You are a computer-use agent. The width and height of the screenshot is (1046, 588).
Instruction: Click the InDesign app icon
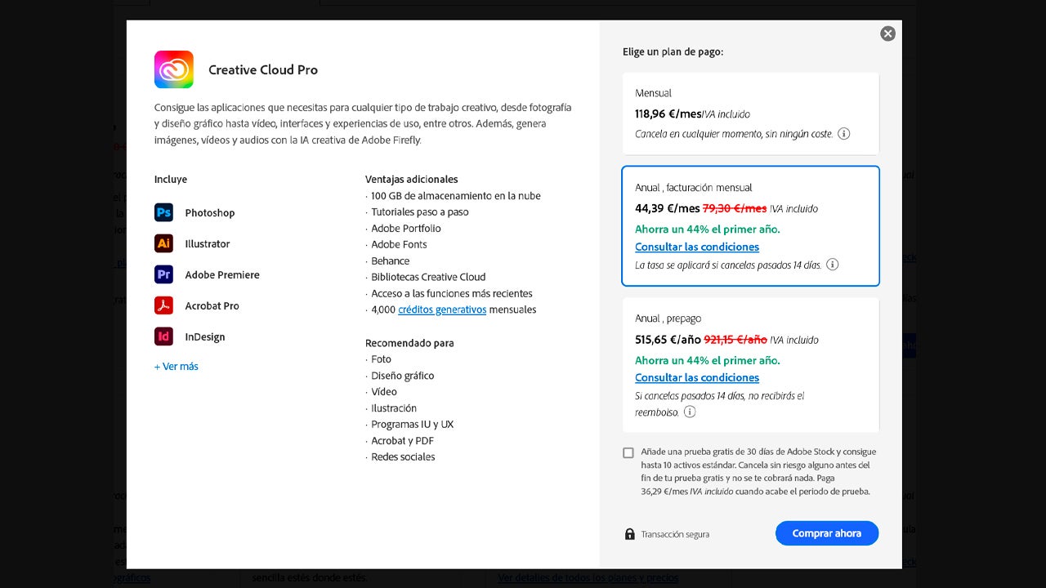pos(163,336)
